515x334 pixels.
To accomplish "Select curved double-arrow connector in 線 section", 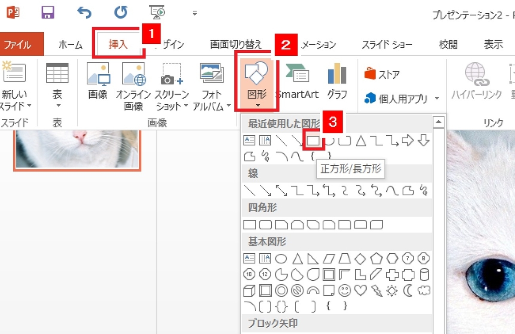I will click(x=376, y=190).
